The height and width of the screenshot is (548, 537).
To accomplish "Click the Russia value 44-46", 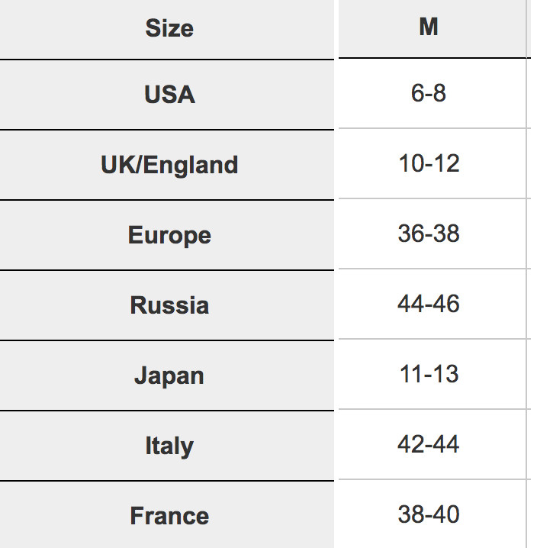I will coord(429,304).
